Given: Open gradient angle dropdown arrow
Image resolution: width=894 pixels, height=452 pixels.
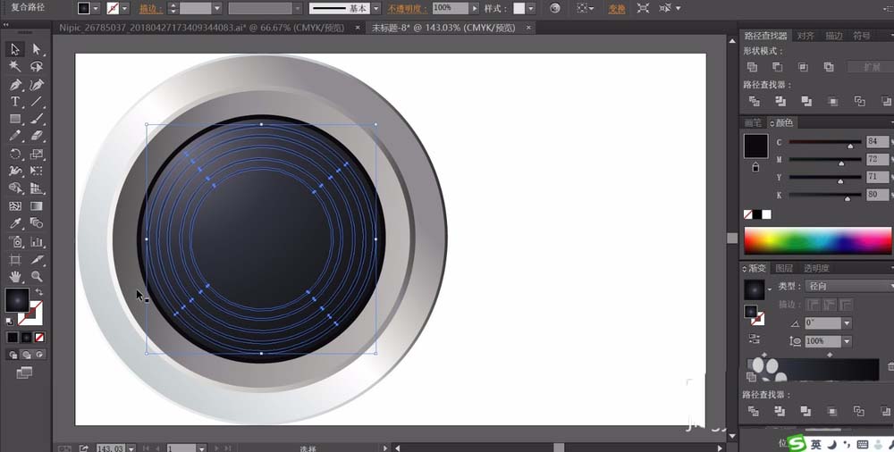Looking at the screenshot, I should click(847, 323).
